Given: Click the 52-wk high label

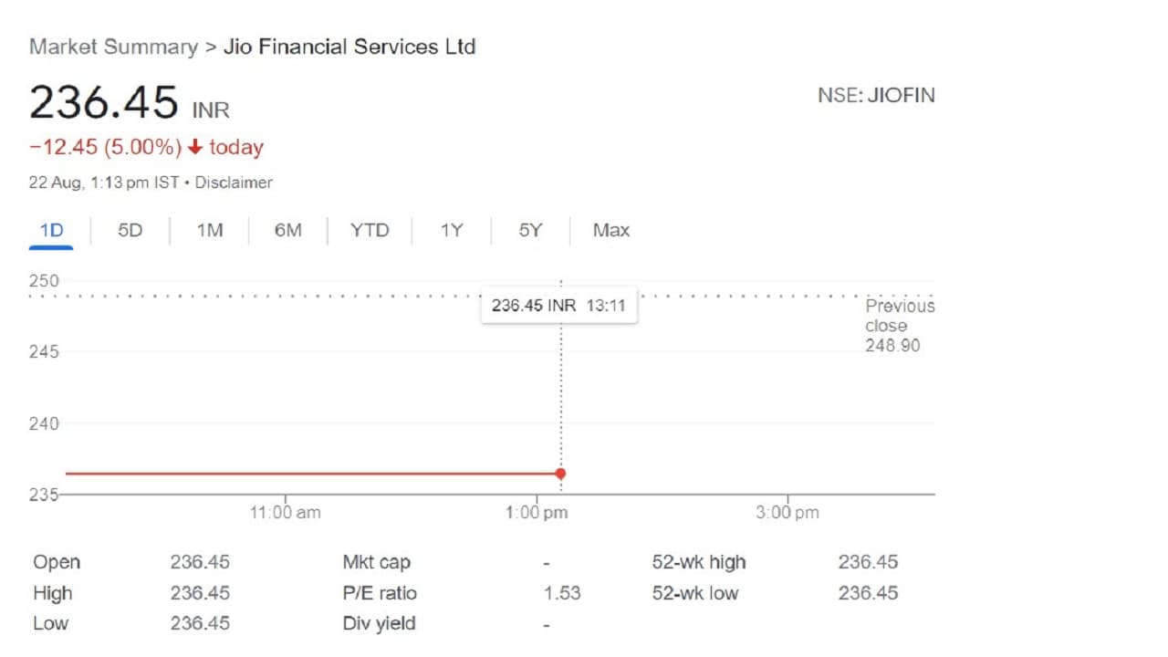Looking at the screenshot, I should point(698,562).
